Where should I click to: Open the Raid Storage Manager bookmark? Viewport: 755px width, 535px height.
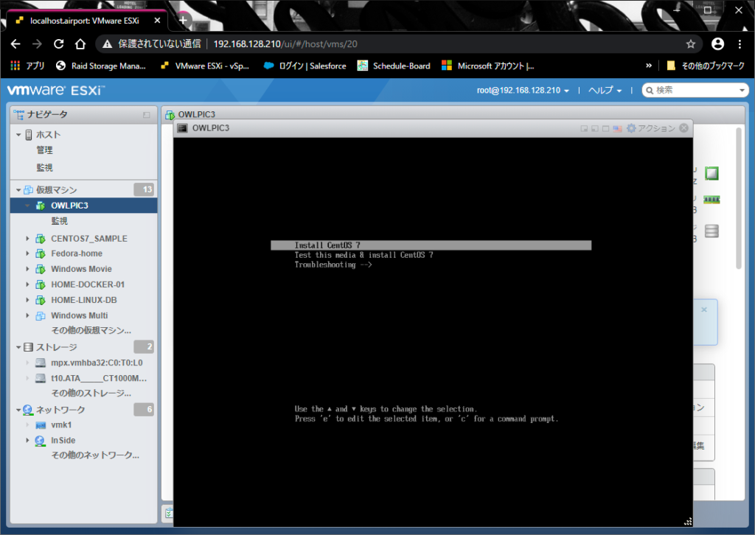100,66
